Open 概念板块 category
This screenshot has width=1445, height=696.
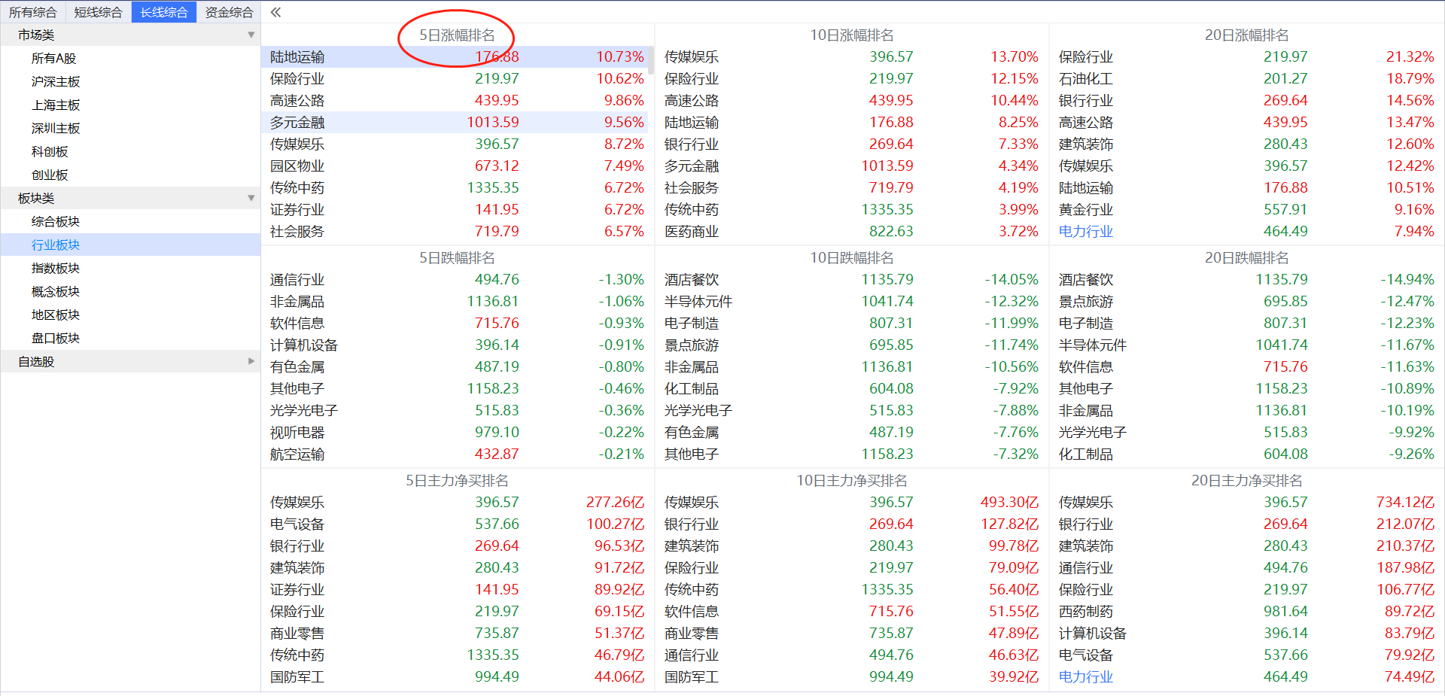pyautogui.click(x=56, y=291)
